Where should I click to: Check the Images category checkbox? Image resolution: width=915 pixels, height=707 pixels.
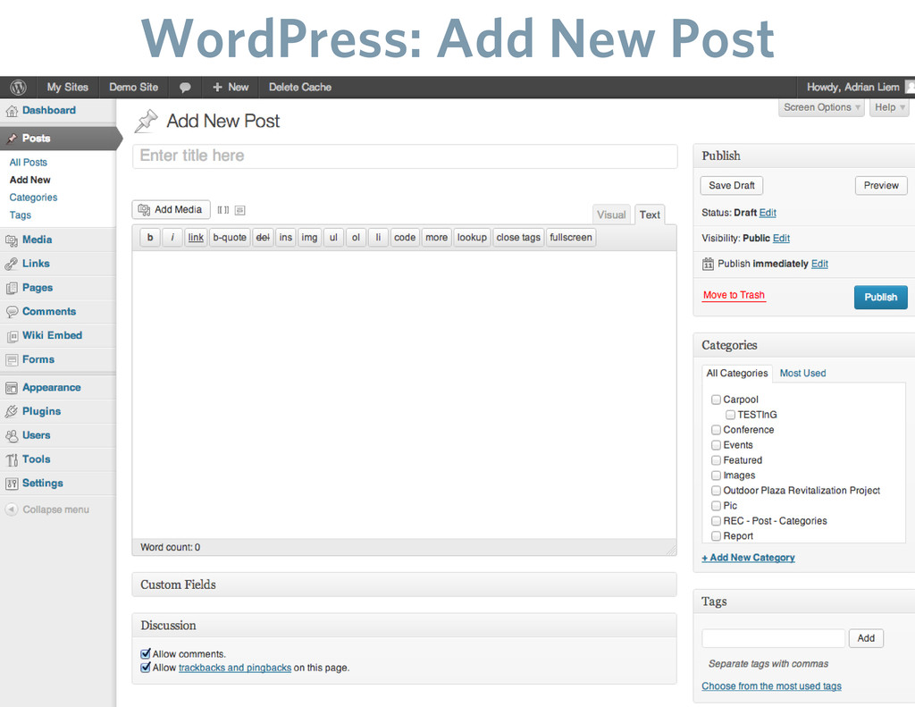[x=716, y=476]
